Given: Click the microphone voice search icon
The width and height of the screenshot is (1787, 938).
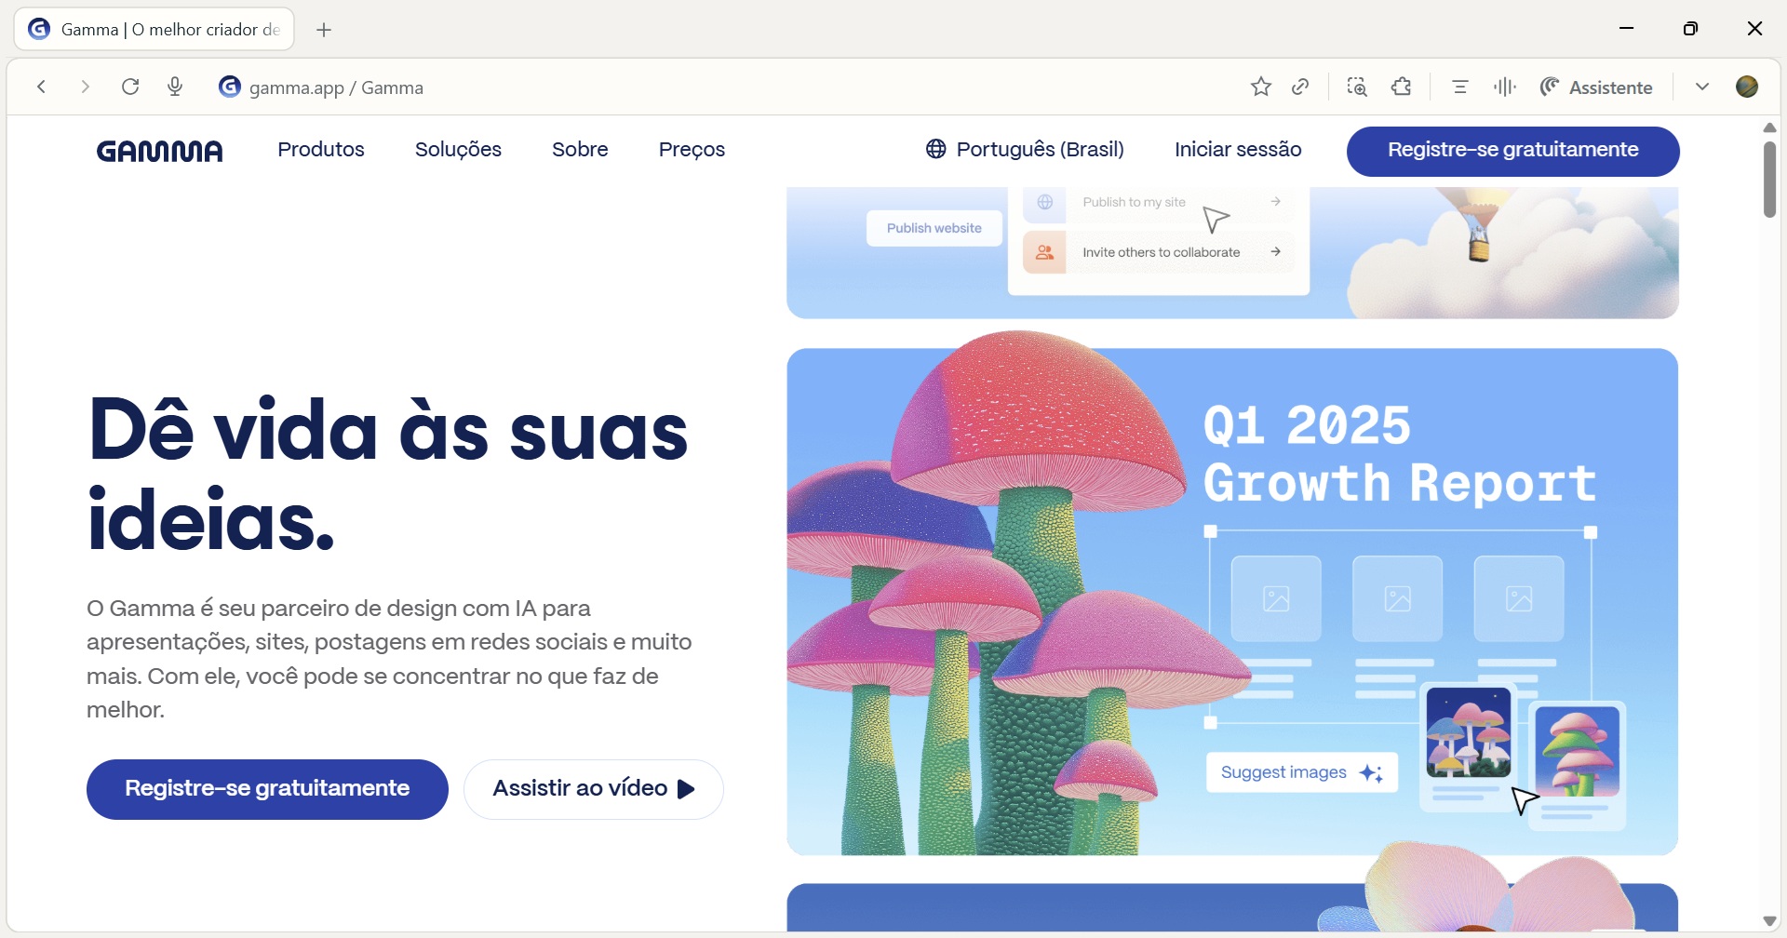Looking at the screenshot, I should [175, 87].
